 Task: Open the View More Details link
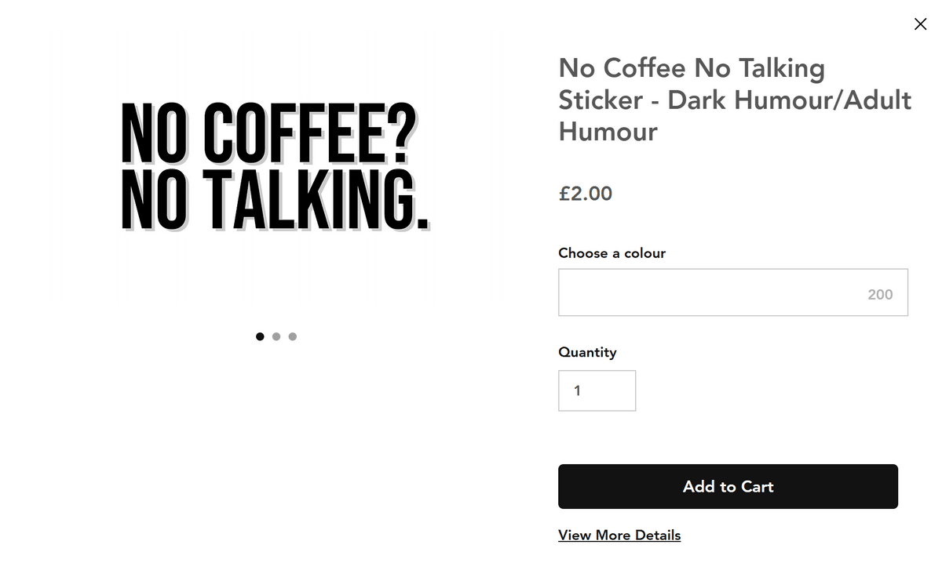tap(619, 535)
